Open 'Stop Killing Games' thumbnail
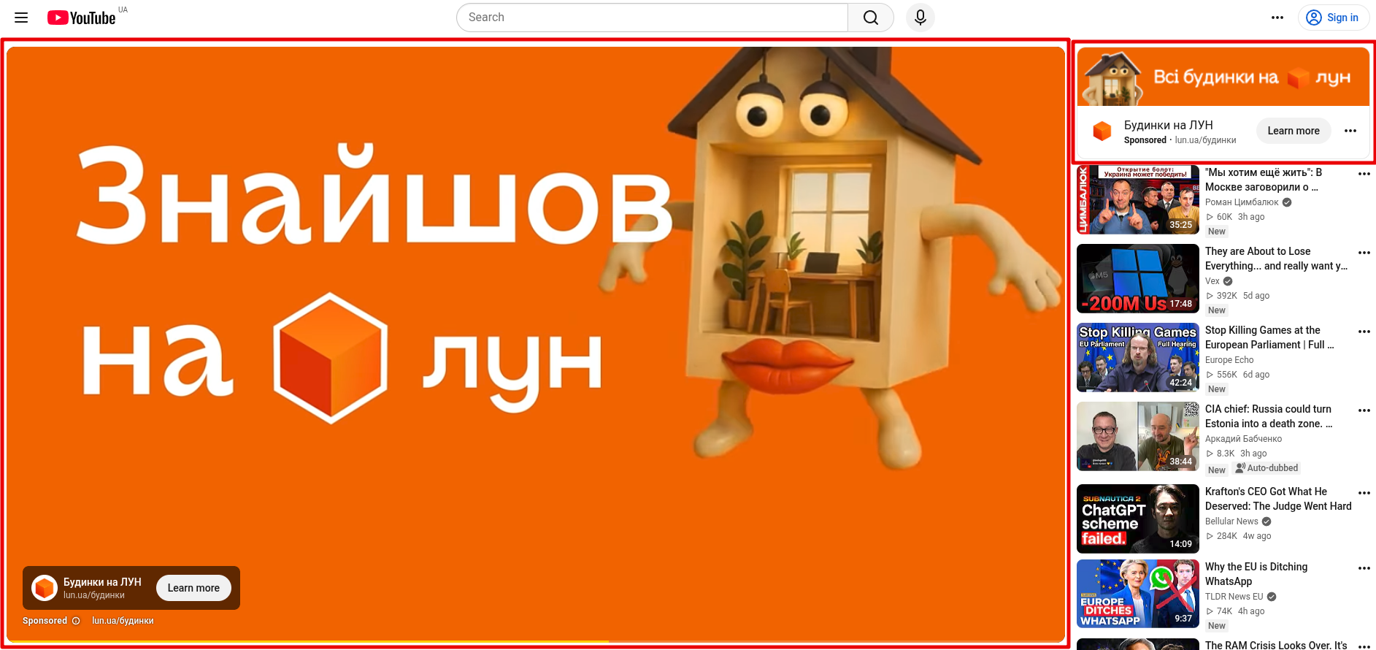 click(1138, 357)
